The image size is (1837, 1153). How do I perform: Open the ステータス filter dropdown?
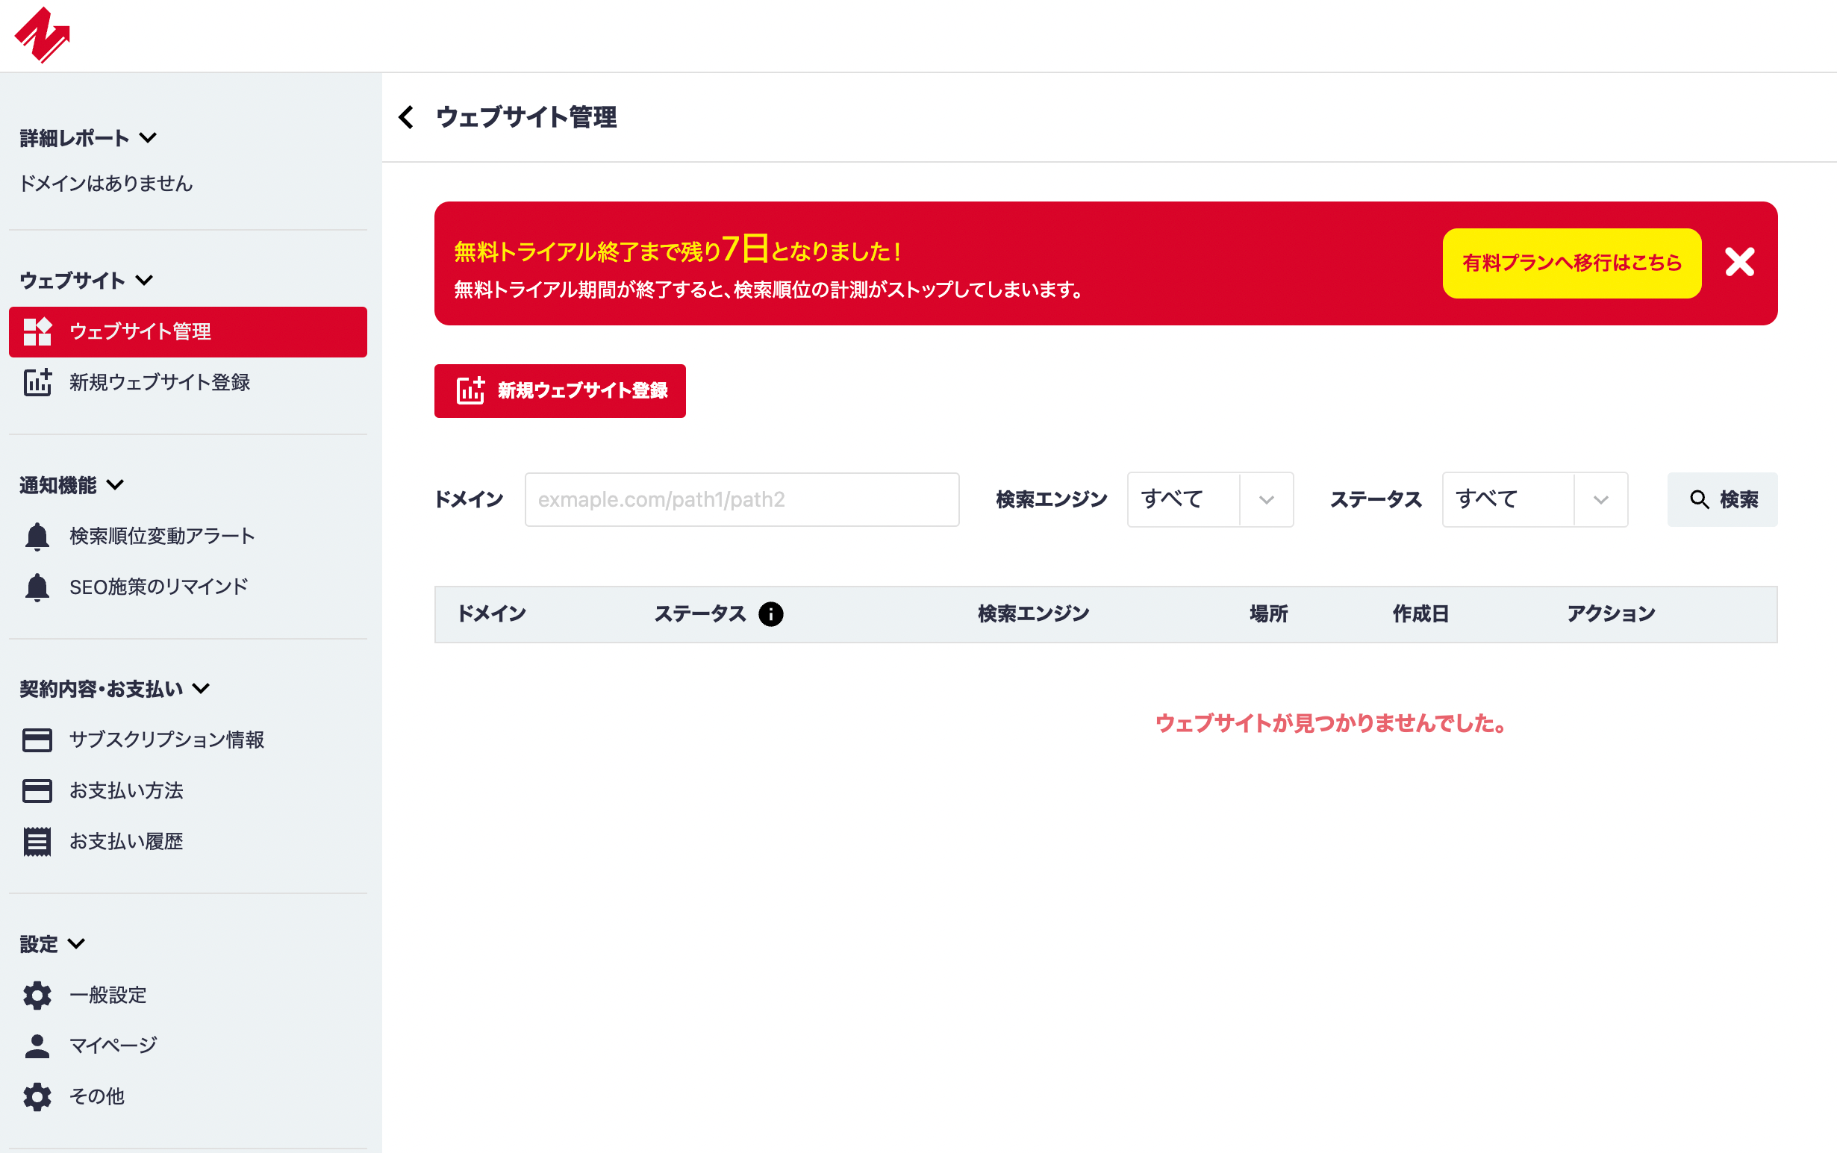pyautogui.click(x=1533, y=499)
